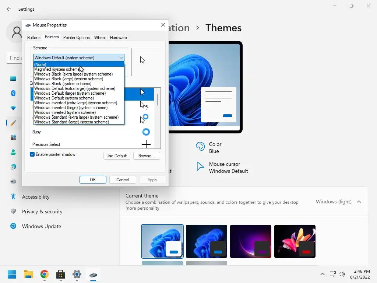Open the System sidebar icon in Settings
The width and height of the screenshot is (377, 283).
tap(13, 78)
